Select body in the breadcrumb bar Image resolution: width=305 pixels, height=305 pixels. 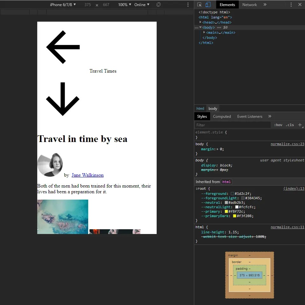[x=213, y=109]
